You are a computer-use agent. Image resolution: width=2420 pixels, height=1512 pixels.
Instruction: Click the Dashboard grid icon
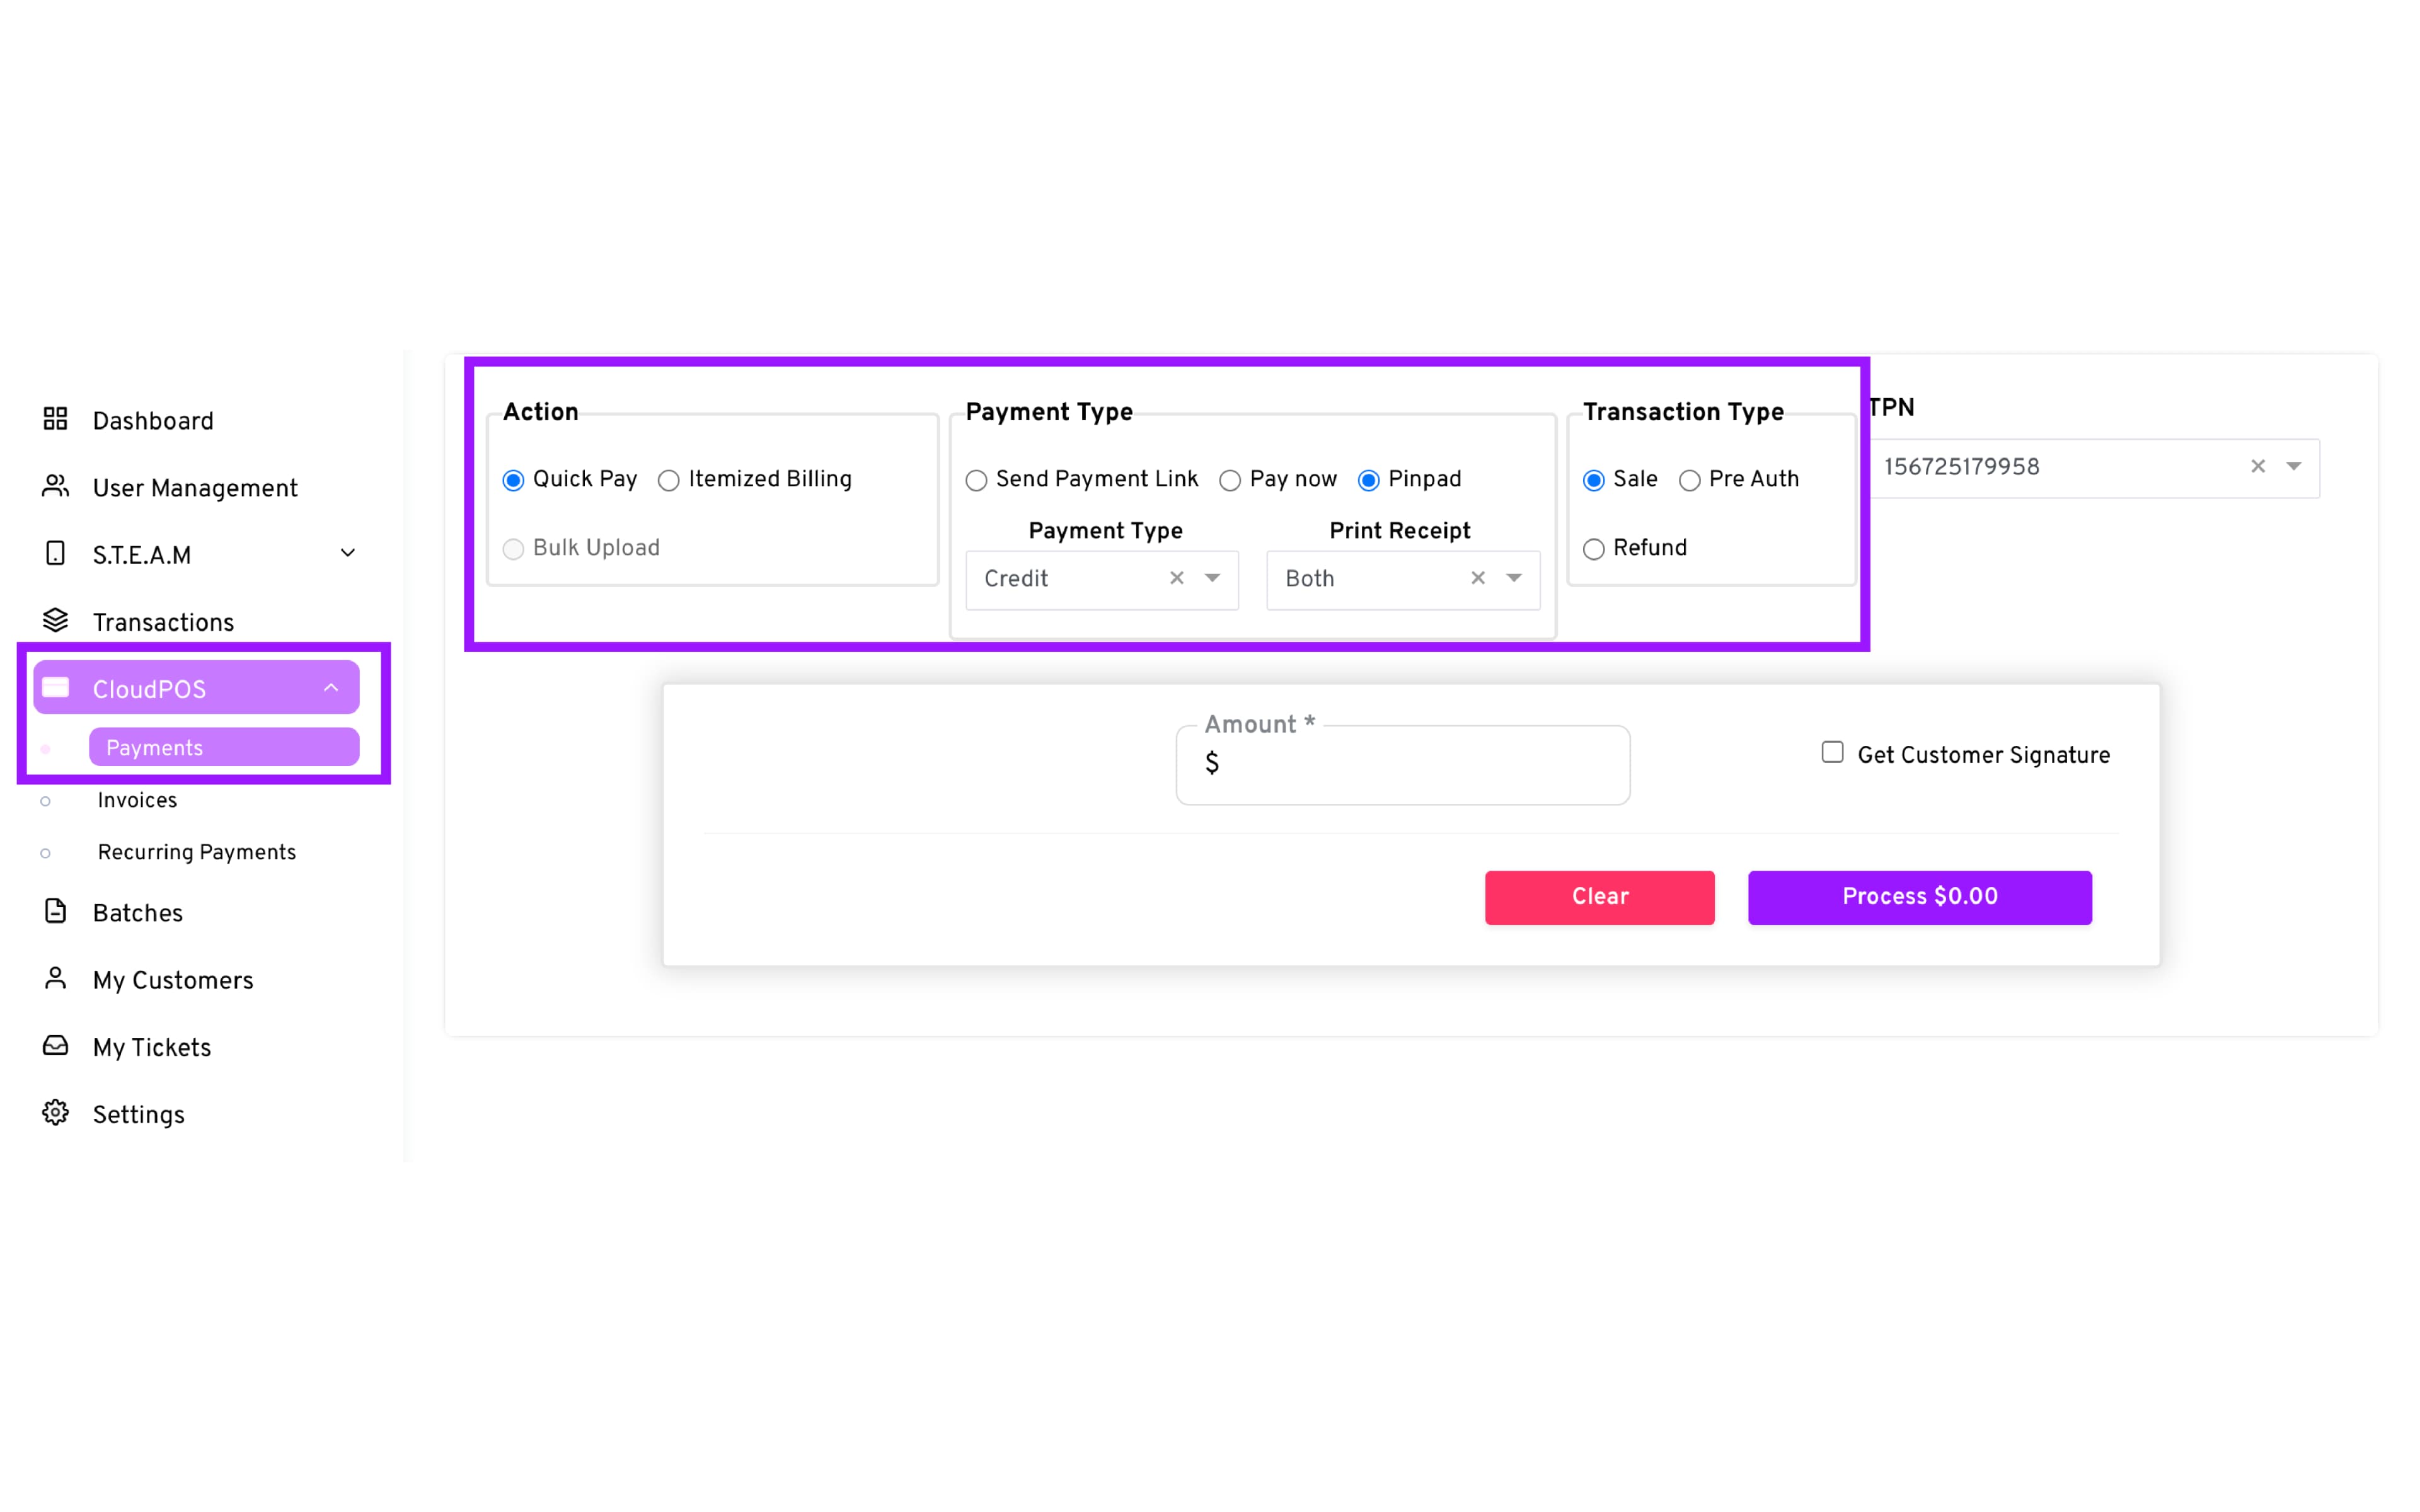pos(55,419)
